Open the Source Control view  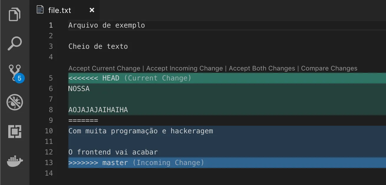13,72
